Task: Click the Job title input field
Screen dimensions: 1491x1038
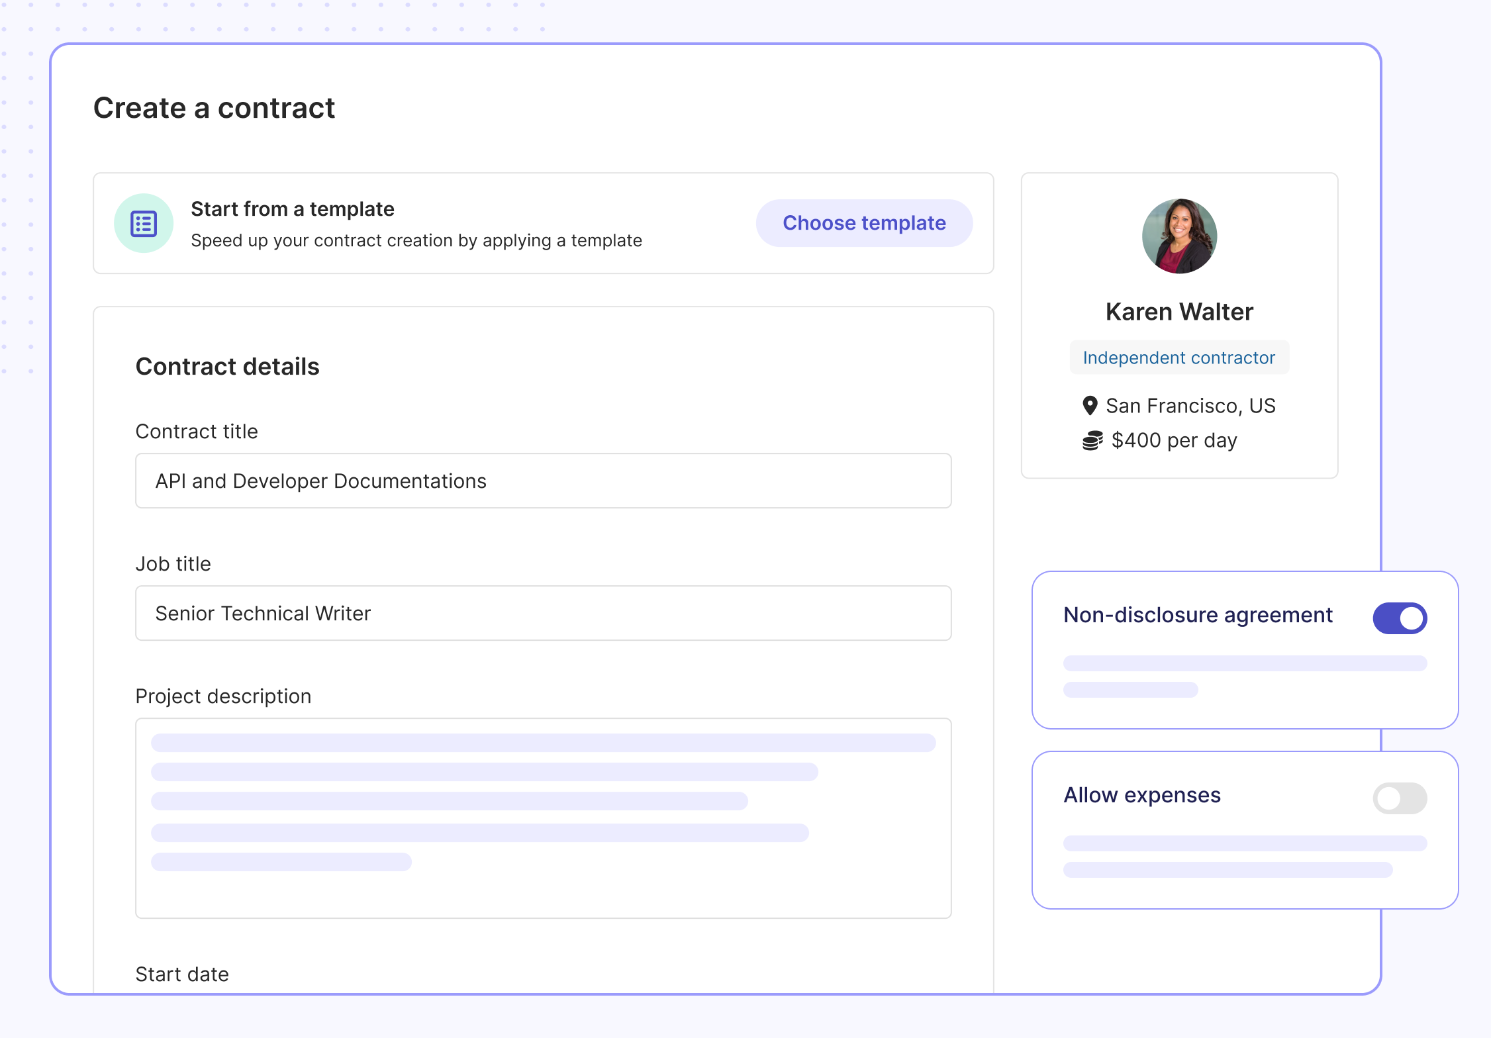Action: tap(543, 614)
